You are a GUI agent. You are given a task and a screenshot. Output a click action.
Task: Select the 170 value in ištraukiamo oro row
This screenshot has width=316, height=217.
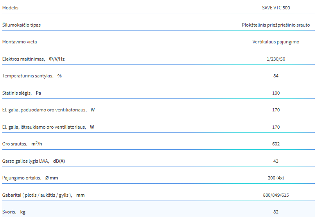tap(276, 127)
